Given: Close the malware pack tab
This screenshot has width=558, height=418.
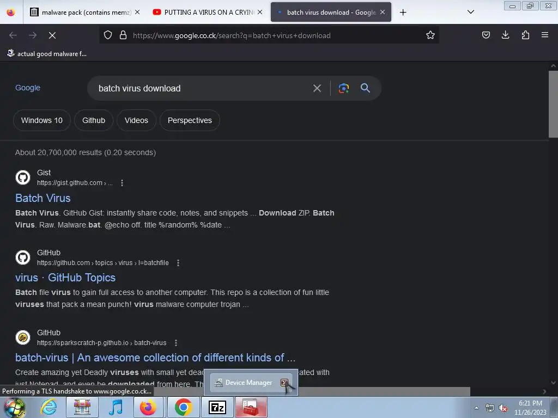Looking at the screenshot, I should pyautogui.click(x=137, y=12).
